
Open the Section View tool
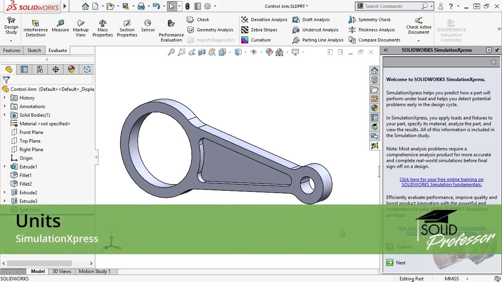coord(202,52)
